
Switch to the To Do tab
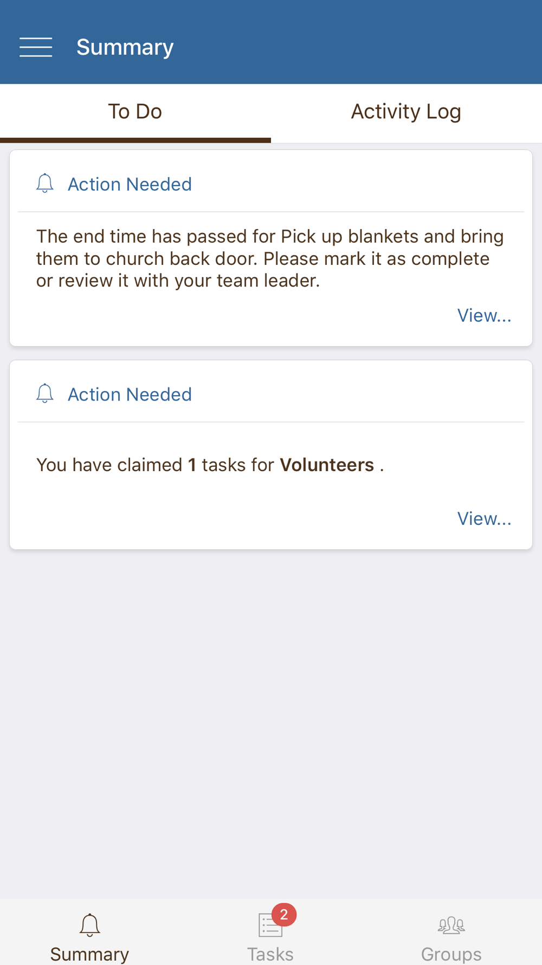point(135,112)
